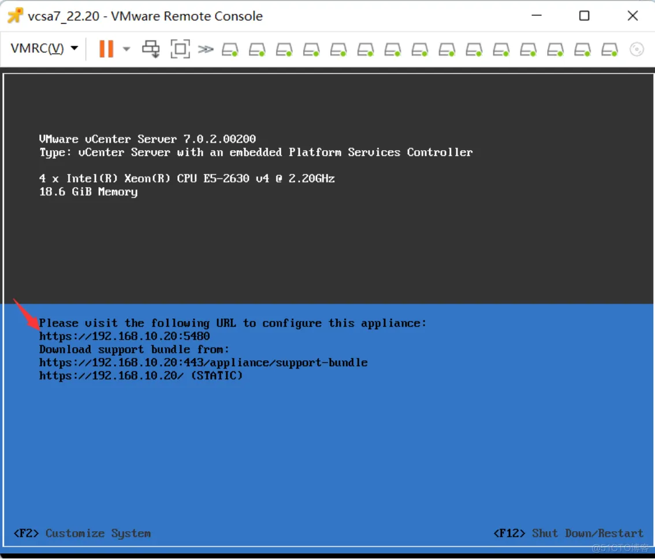Image resolution: width=655 pixels, height=559 pixels.
Task: Click the last hard disk device icon
Action: coord(609,50)
